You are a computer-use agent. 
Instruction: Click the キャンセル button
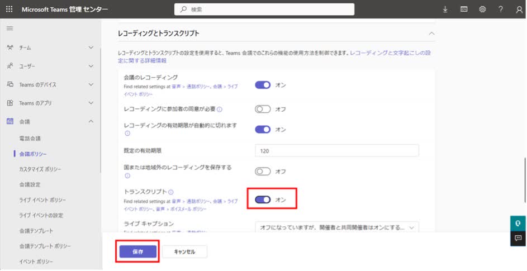[184, 251]
